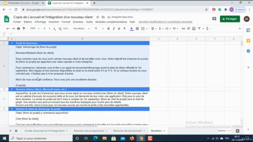Add a new sheet
Image resolution: width=253 pixels, height=142 pixels.
click(10, 131)
